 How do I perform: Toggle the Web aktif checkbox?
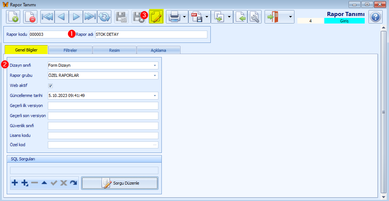point(50,86)
